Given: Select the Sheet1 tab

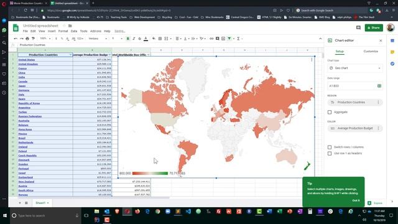Looking at the screenshot, I should [42, 203].
